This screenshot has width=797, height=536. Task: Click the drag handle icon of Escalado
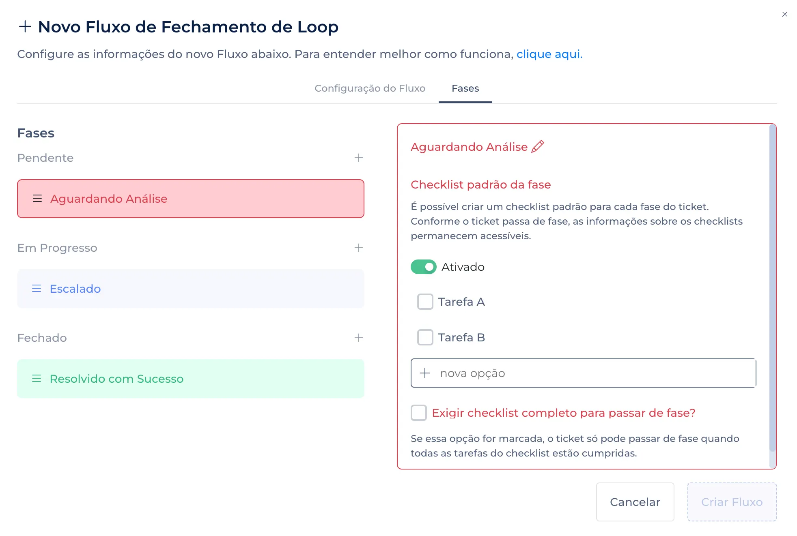(37, 289)
